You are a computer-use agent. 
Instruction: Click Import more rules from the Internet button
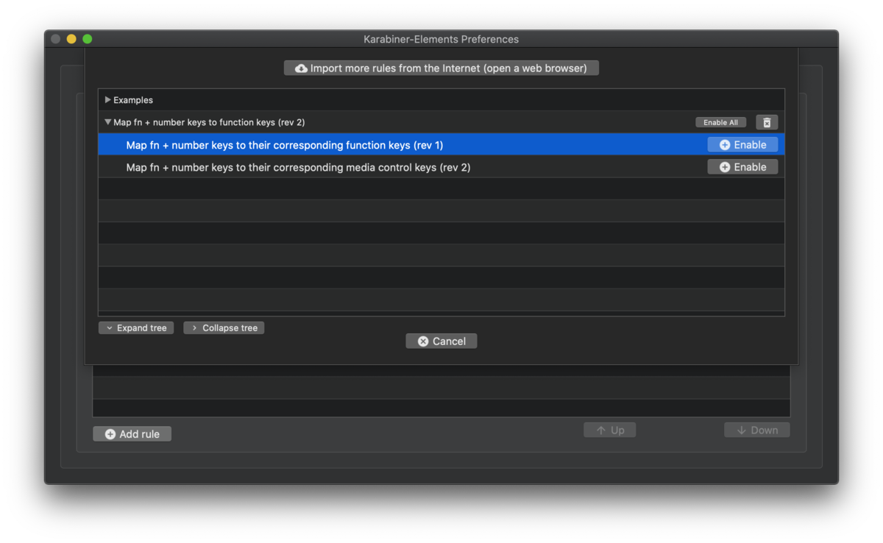(x=441, y=68)
